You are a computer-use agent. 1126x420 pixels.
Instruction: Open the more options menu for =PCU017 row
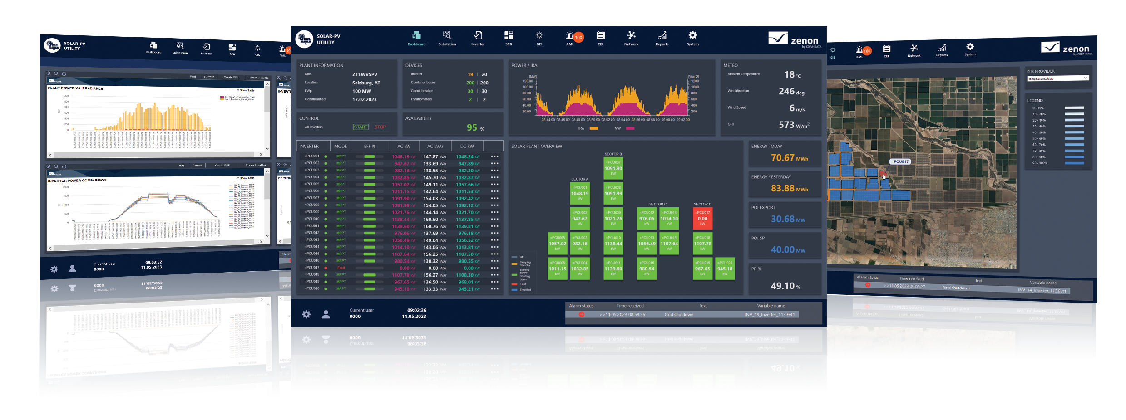494,268
